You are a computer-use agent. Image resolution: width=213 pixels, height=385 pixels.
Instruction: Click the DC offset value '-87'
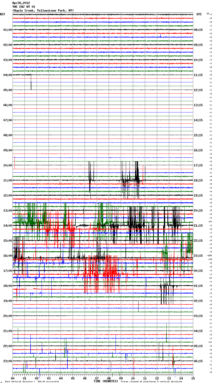click(x=210, y=222)
